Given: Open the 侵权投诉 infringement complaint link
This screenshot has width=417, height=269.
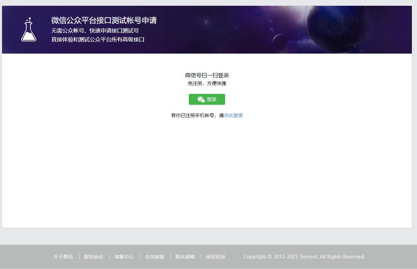Looking at the screenshot, I should [x=215, y=257].
